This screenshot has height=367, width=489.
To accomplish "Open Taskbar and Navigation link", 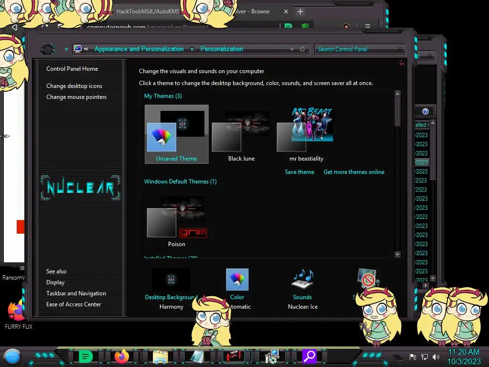I will 76,293.
